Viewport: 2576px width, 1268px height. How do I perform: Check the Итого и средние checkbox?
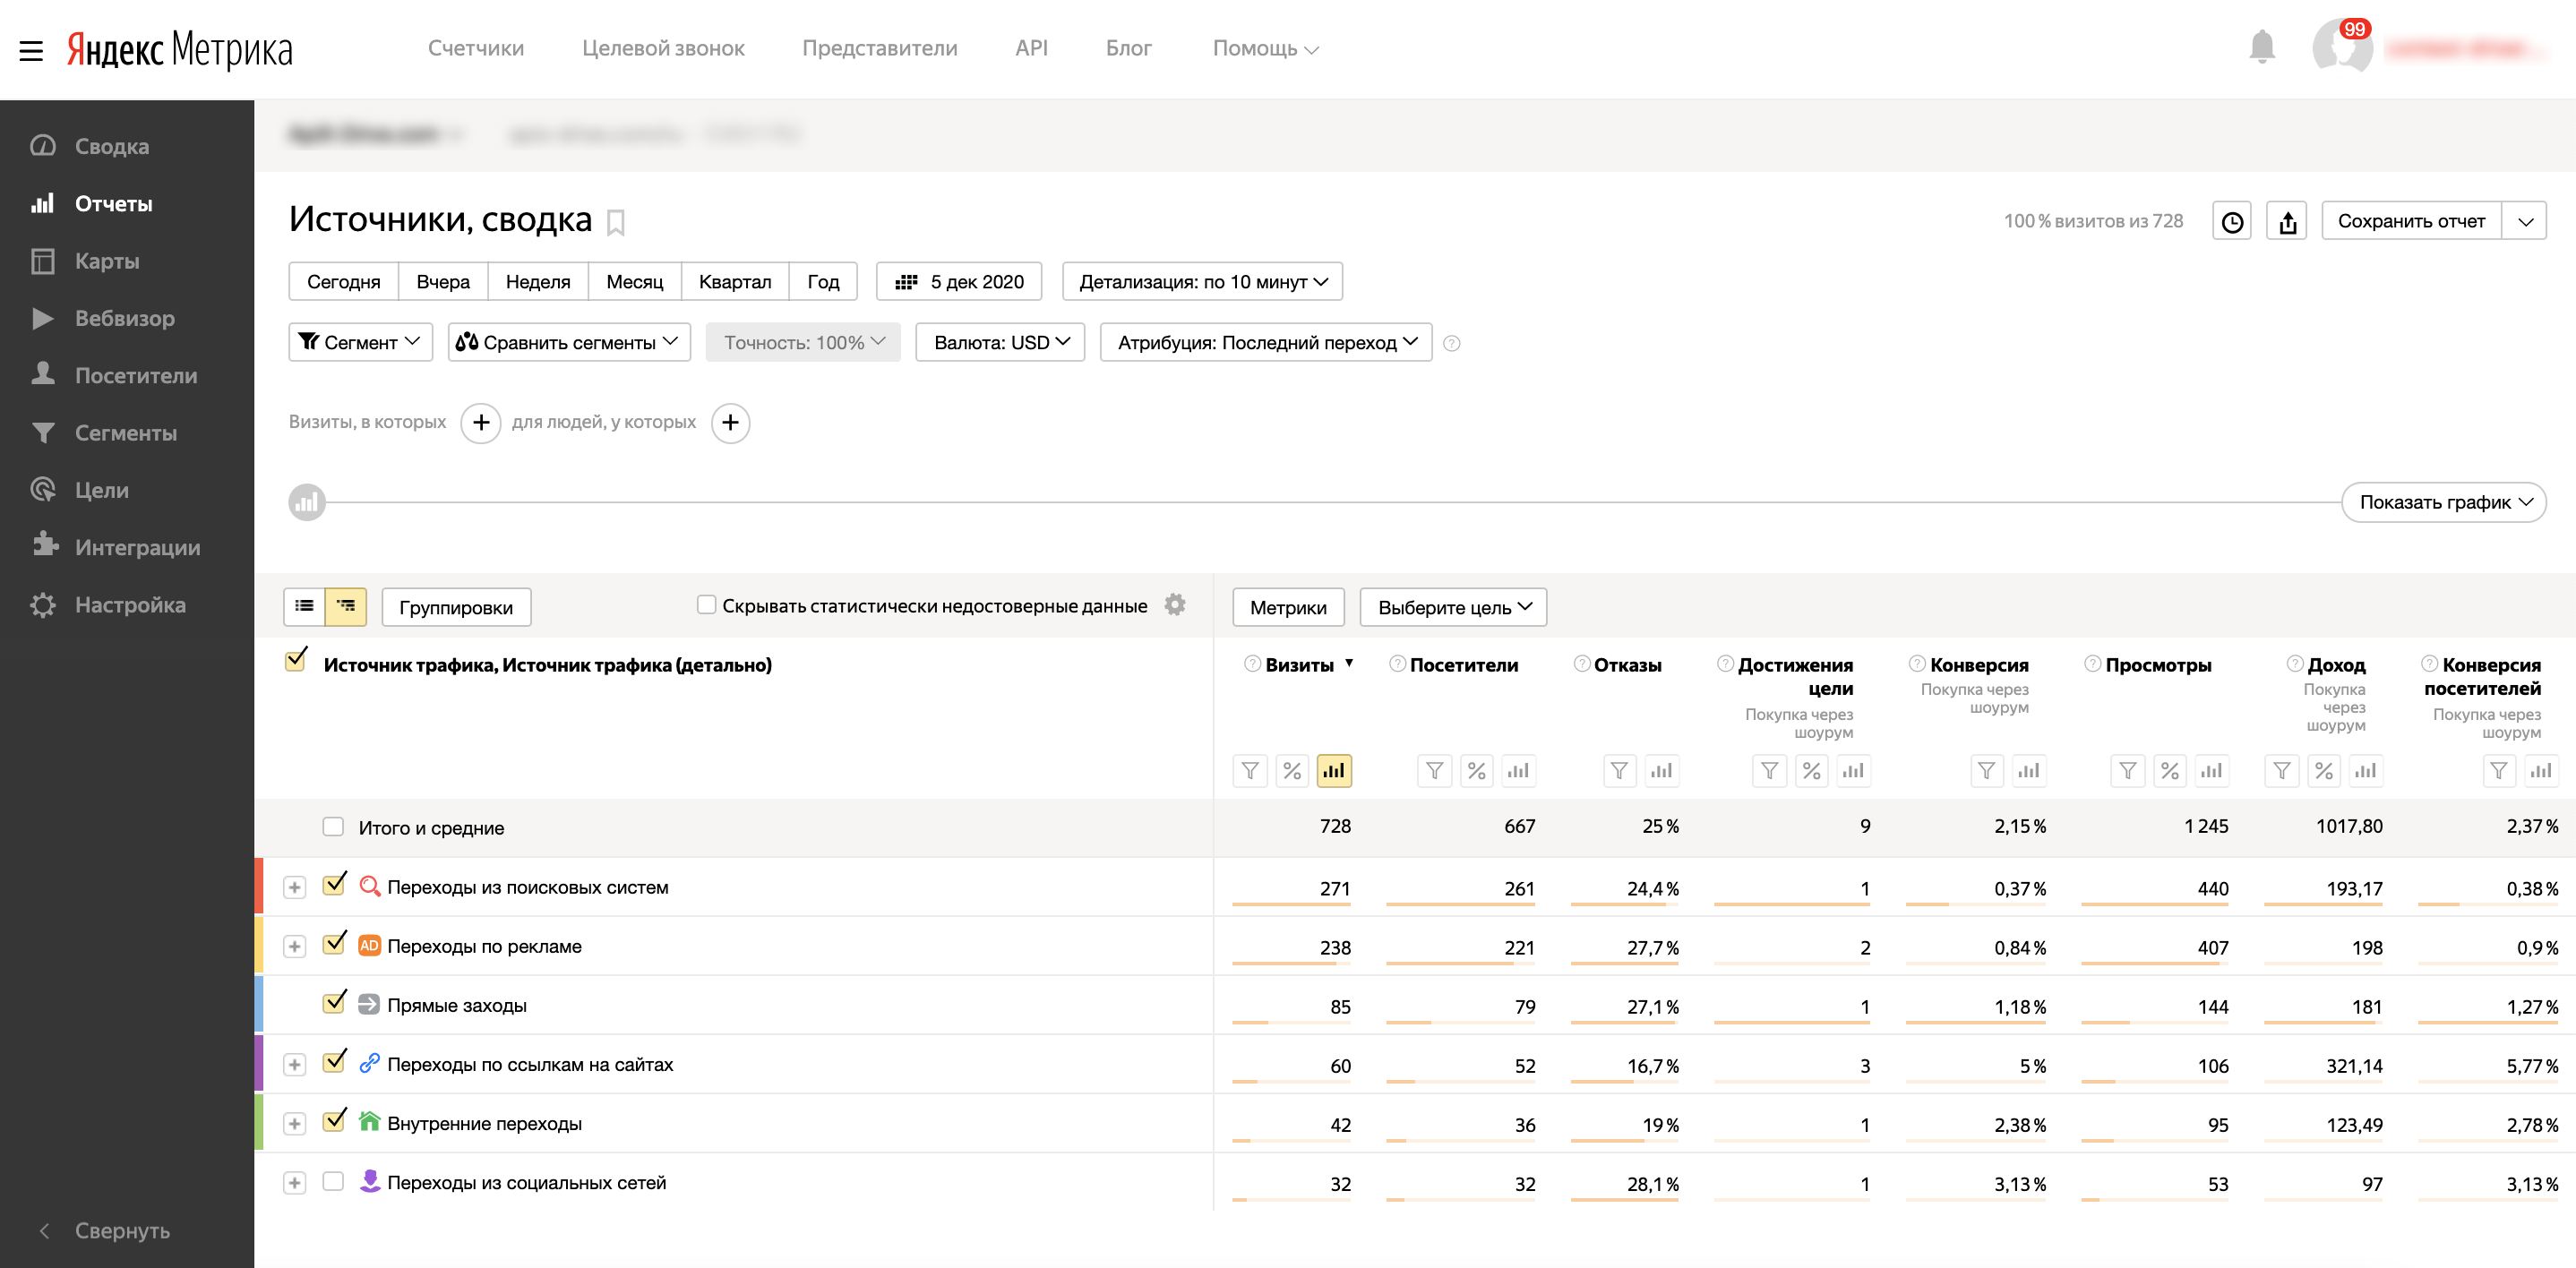coord(333,826)
